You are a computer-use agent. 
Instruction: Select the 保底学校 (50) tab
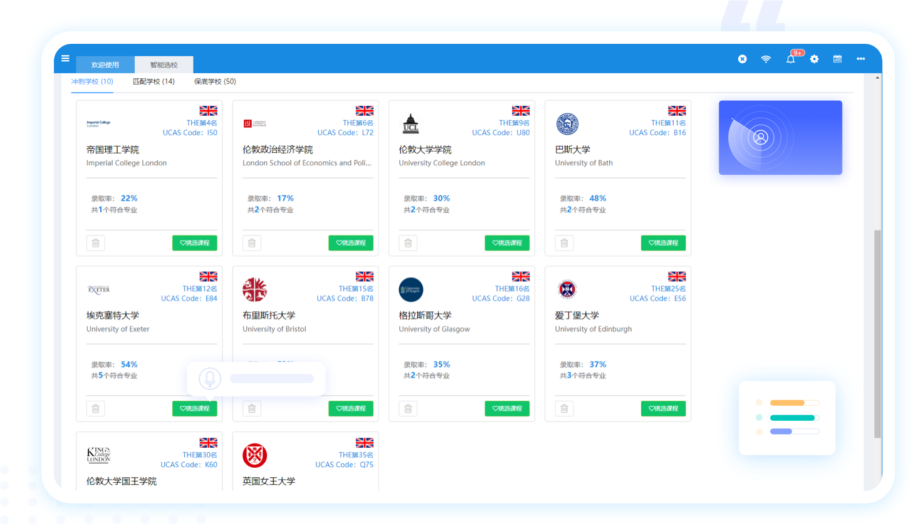(x=215, y=81)
